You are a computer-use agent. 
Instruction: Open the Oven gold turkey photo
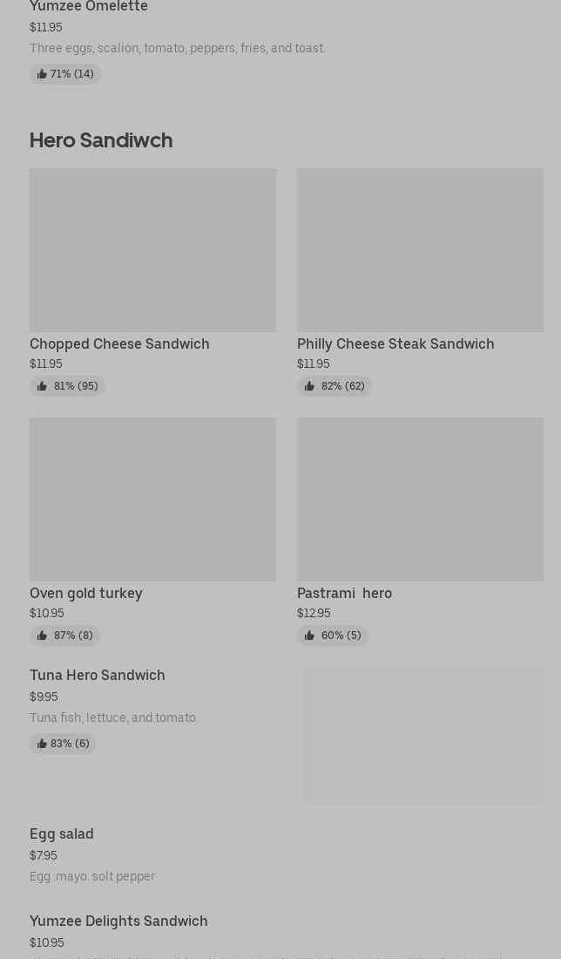(152, 500)
